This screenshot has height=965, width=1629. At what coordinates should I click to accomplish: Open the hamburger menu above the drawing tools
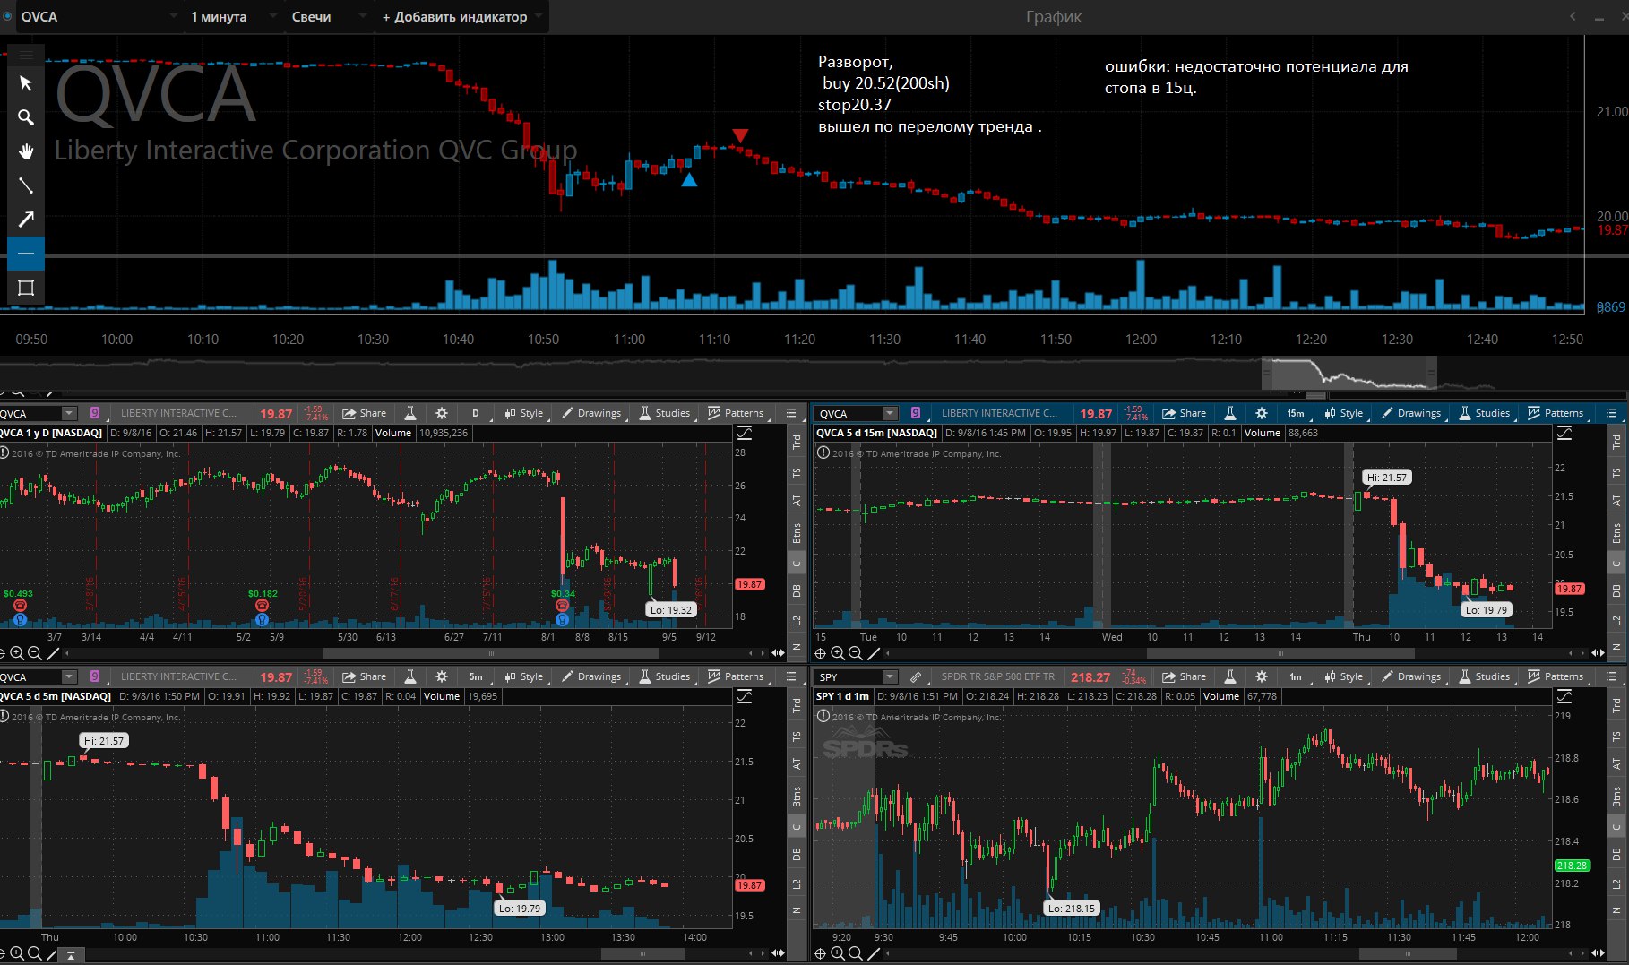coord(26,55)
